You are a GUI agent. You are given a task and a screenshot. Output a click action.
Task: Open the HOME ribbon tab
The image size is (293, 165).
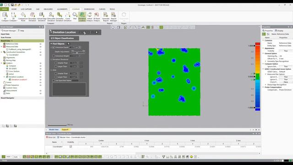tap(14, 9)
